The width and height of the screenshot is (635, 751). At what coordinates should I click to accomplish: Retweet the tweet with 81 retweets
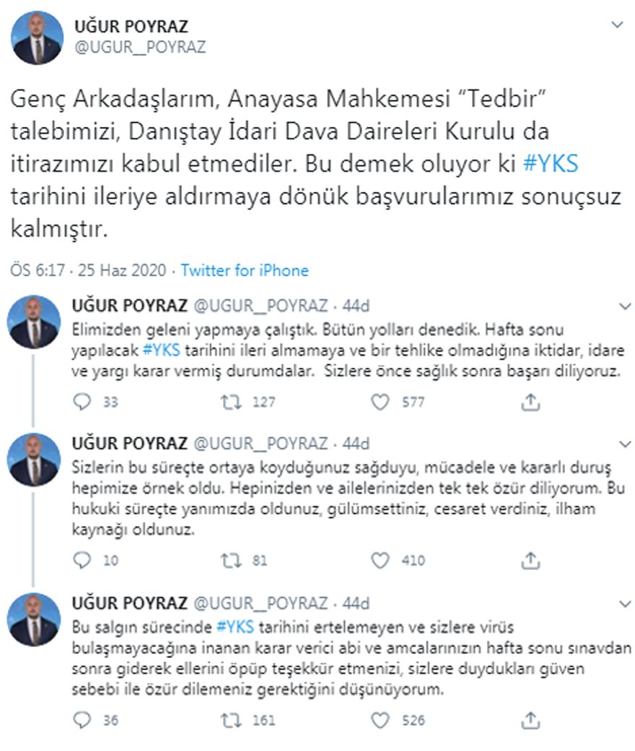pos(231,560)
